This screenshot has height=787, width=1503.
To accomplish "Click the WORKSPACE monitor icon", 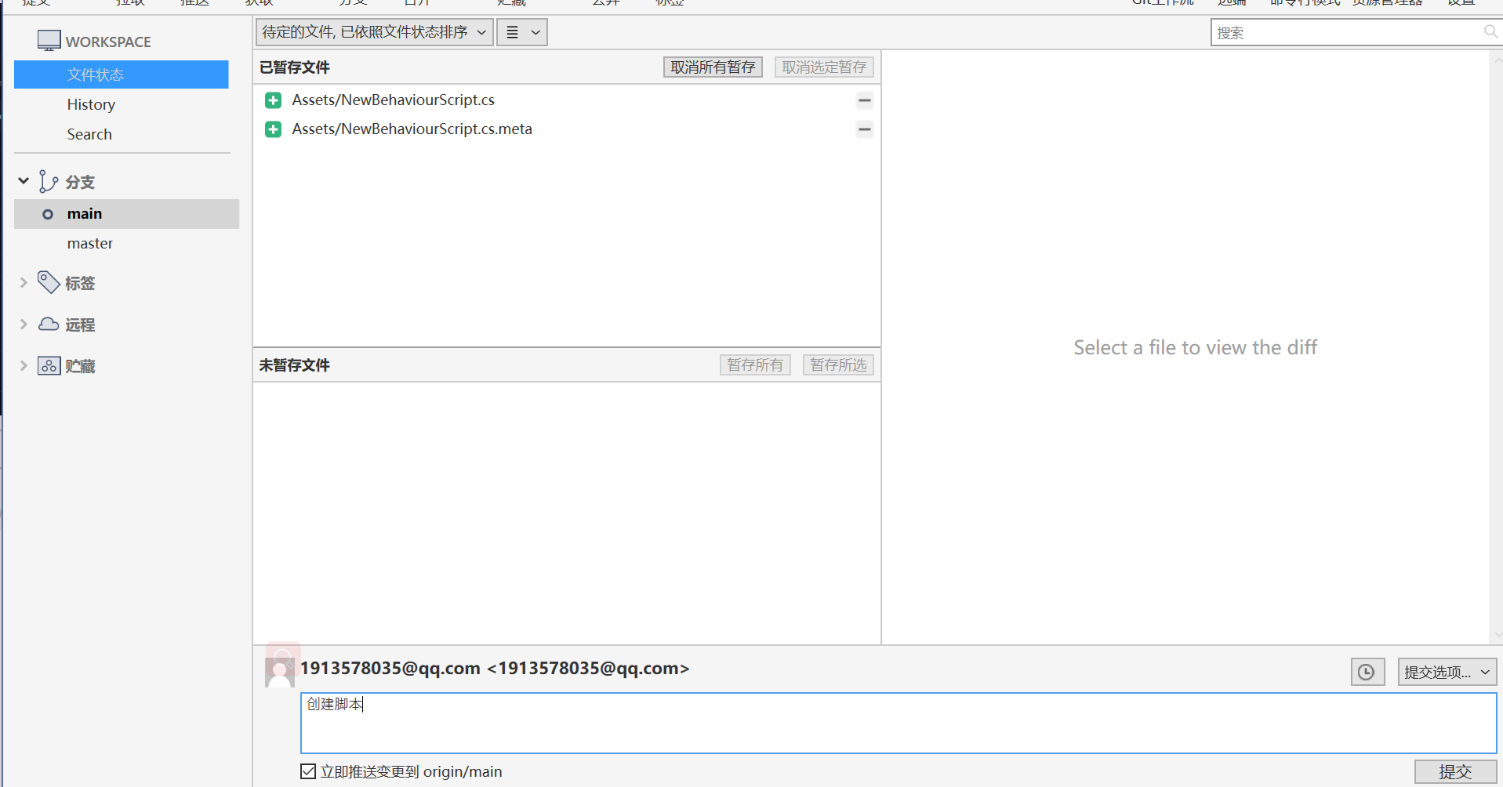I will pyautogui.click(x=49, y=40).
